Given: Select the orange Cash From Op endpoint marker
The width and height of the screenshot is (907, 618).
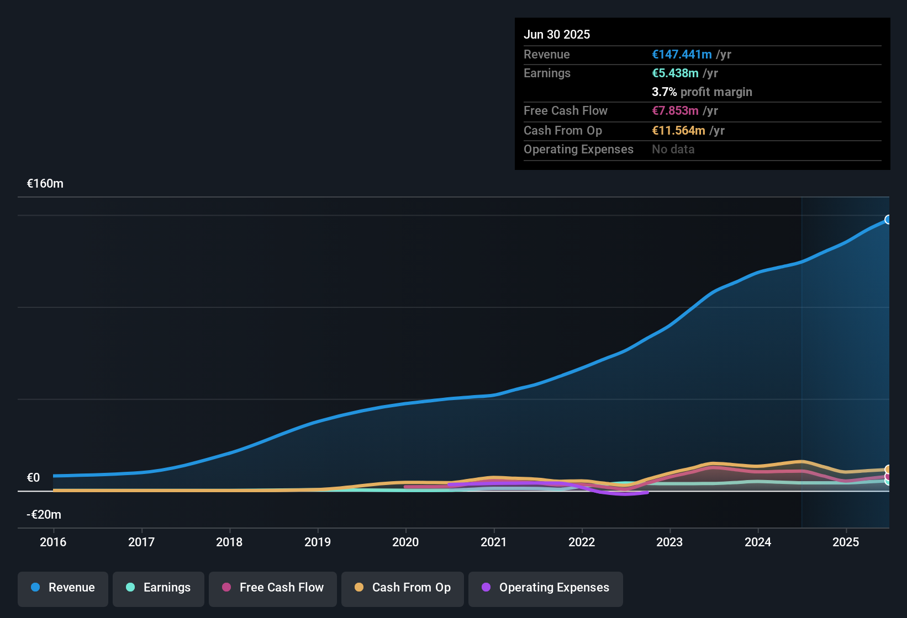Looking at the screenshot, I should coord(888,470).
